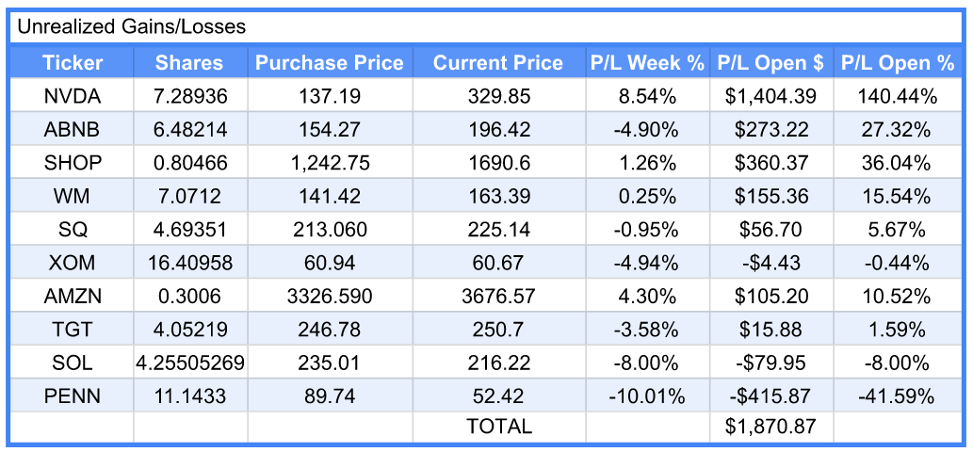Screen dimensions: 973x452
Task: Click the SQ shares value 4.69351
Action: click(x=189, y=230)
